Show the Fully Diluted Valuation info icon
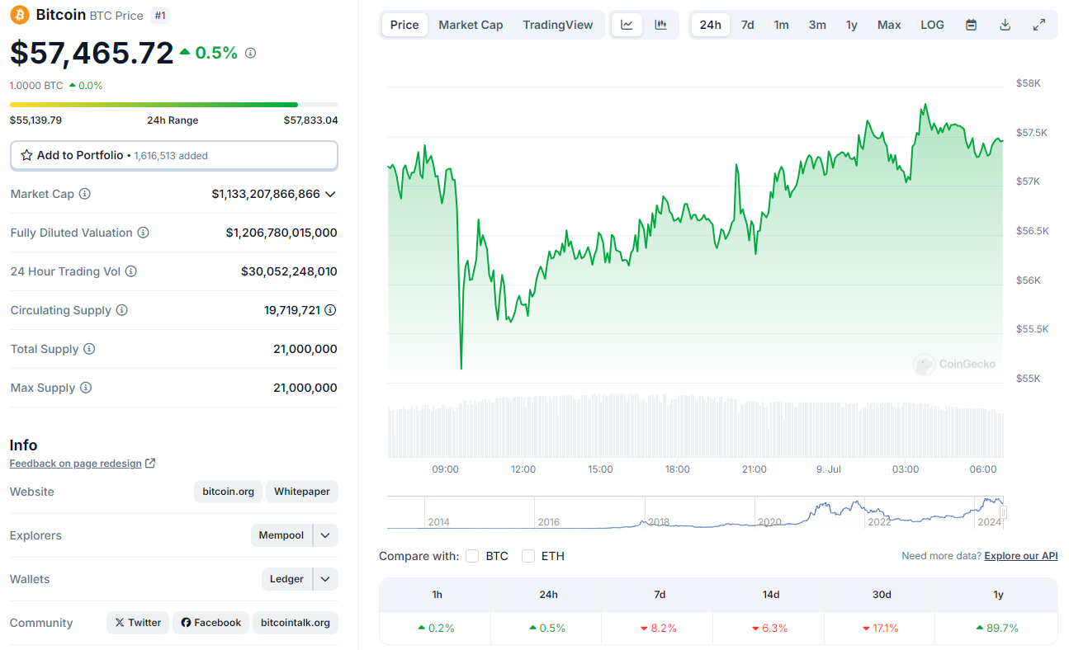Viewport: 1069px width, 650px height. point(143,233)
